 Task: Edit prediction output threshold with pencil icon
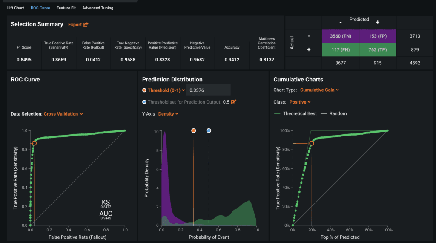point(234,102)
